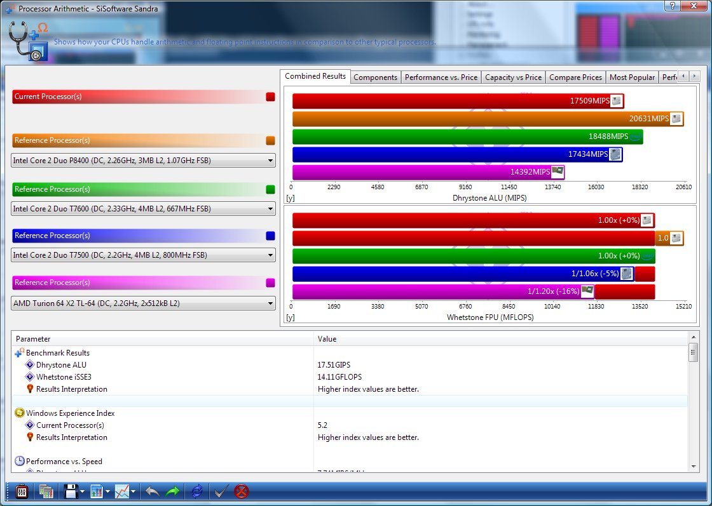Viewport: 712px width, 506px height.
Task: Click the grey checkmark OK icon
Action: tap(221, 491)
